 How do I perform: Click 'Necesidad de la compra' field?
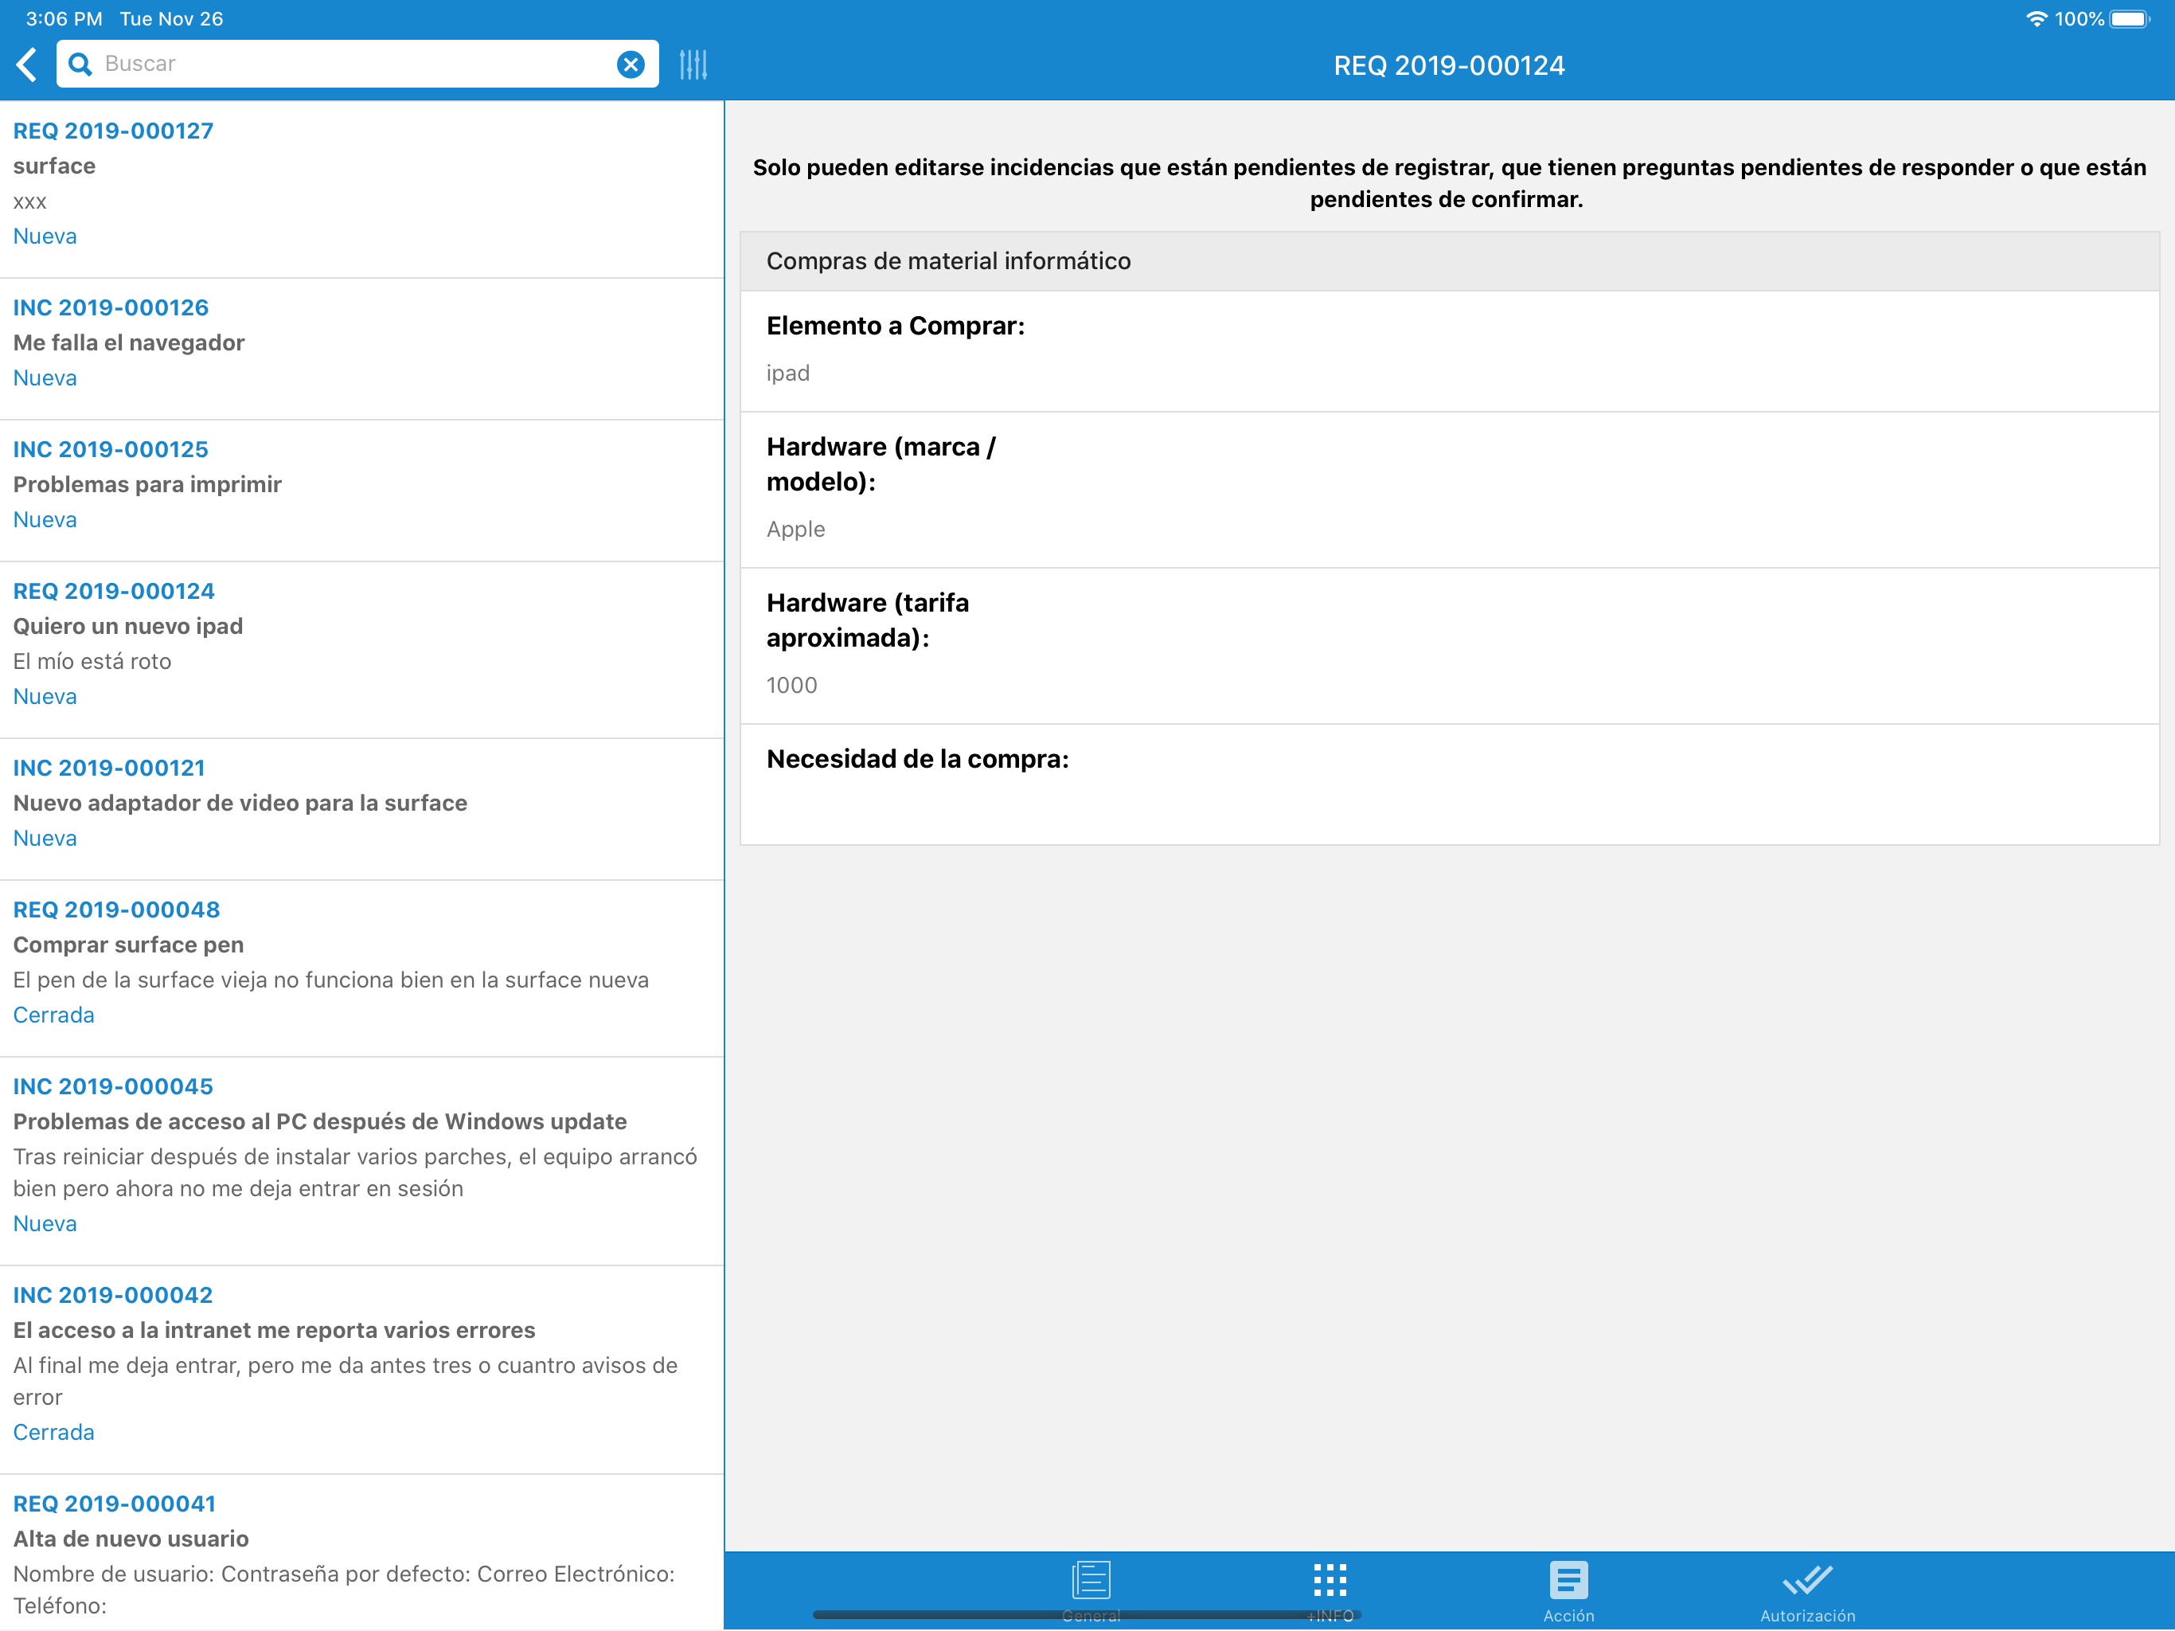click(1450, 785)
